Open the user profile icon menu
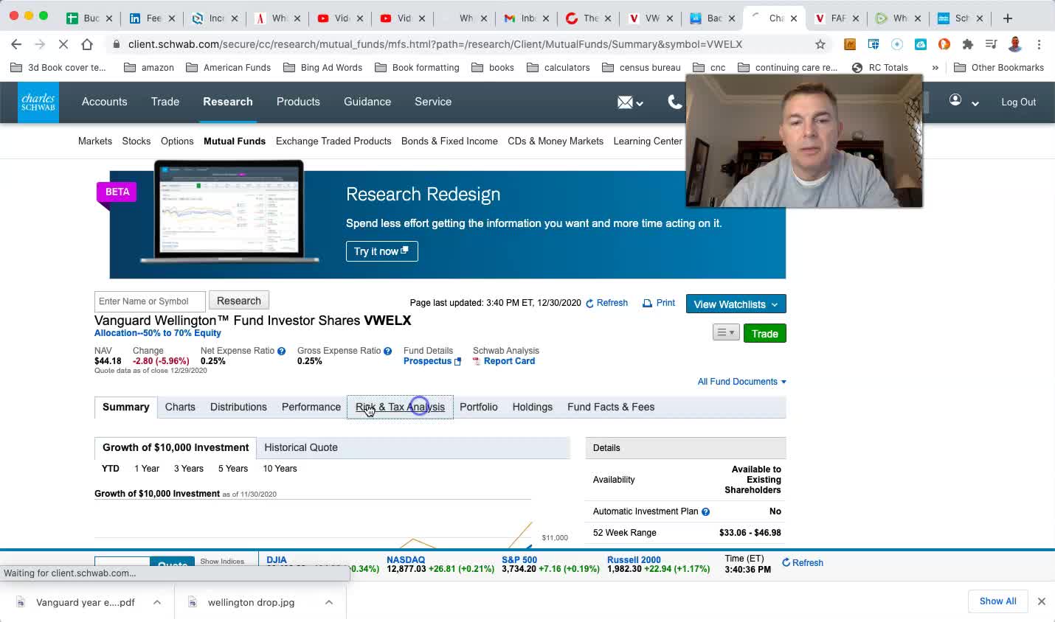Screen dimensions: 1055x622 pos(955,100)
